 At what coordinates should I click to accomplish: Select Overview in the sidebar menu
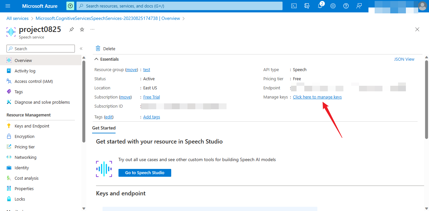click(x=41, y=60)
